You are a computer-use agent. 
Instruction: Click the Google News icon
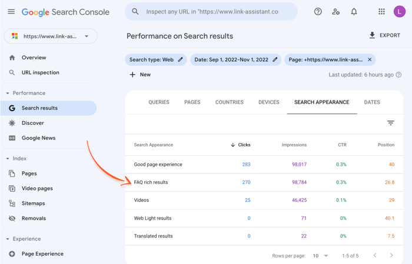(12, 138)
